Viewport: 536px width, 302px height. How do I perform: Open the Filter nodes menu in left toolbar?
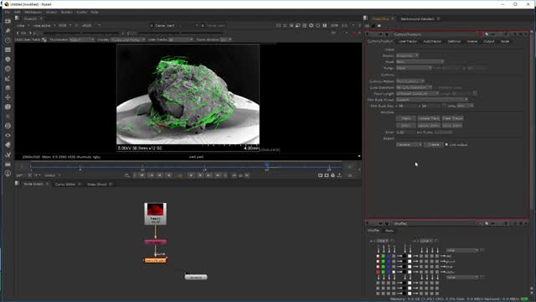pos(8,69)
